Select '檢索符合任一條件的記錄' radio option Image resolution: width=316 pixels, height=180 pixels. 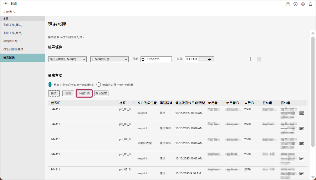(x=99, y=85)
